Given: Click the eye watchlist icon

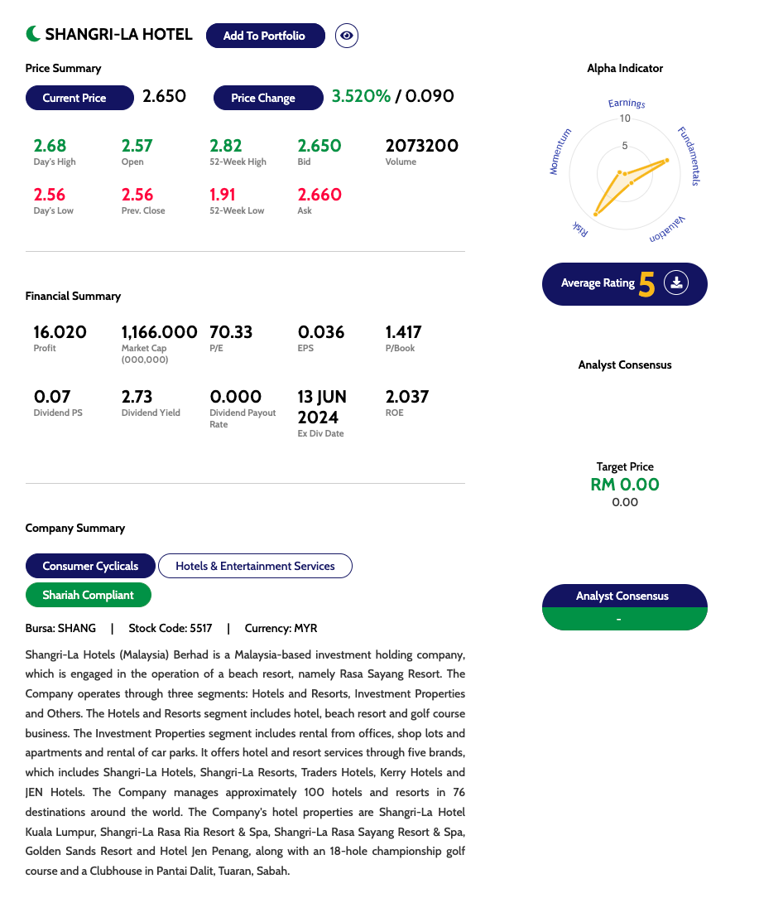Looking at the screenshot, I should (x=347, y=36).
